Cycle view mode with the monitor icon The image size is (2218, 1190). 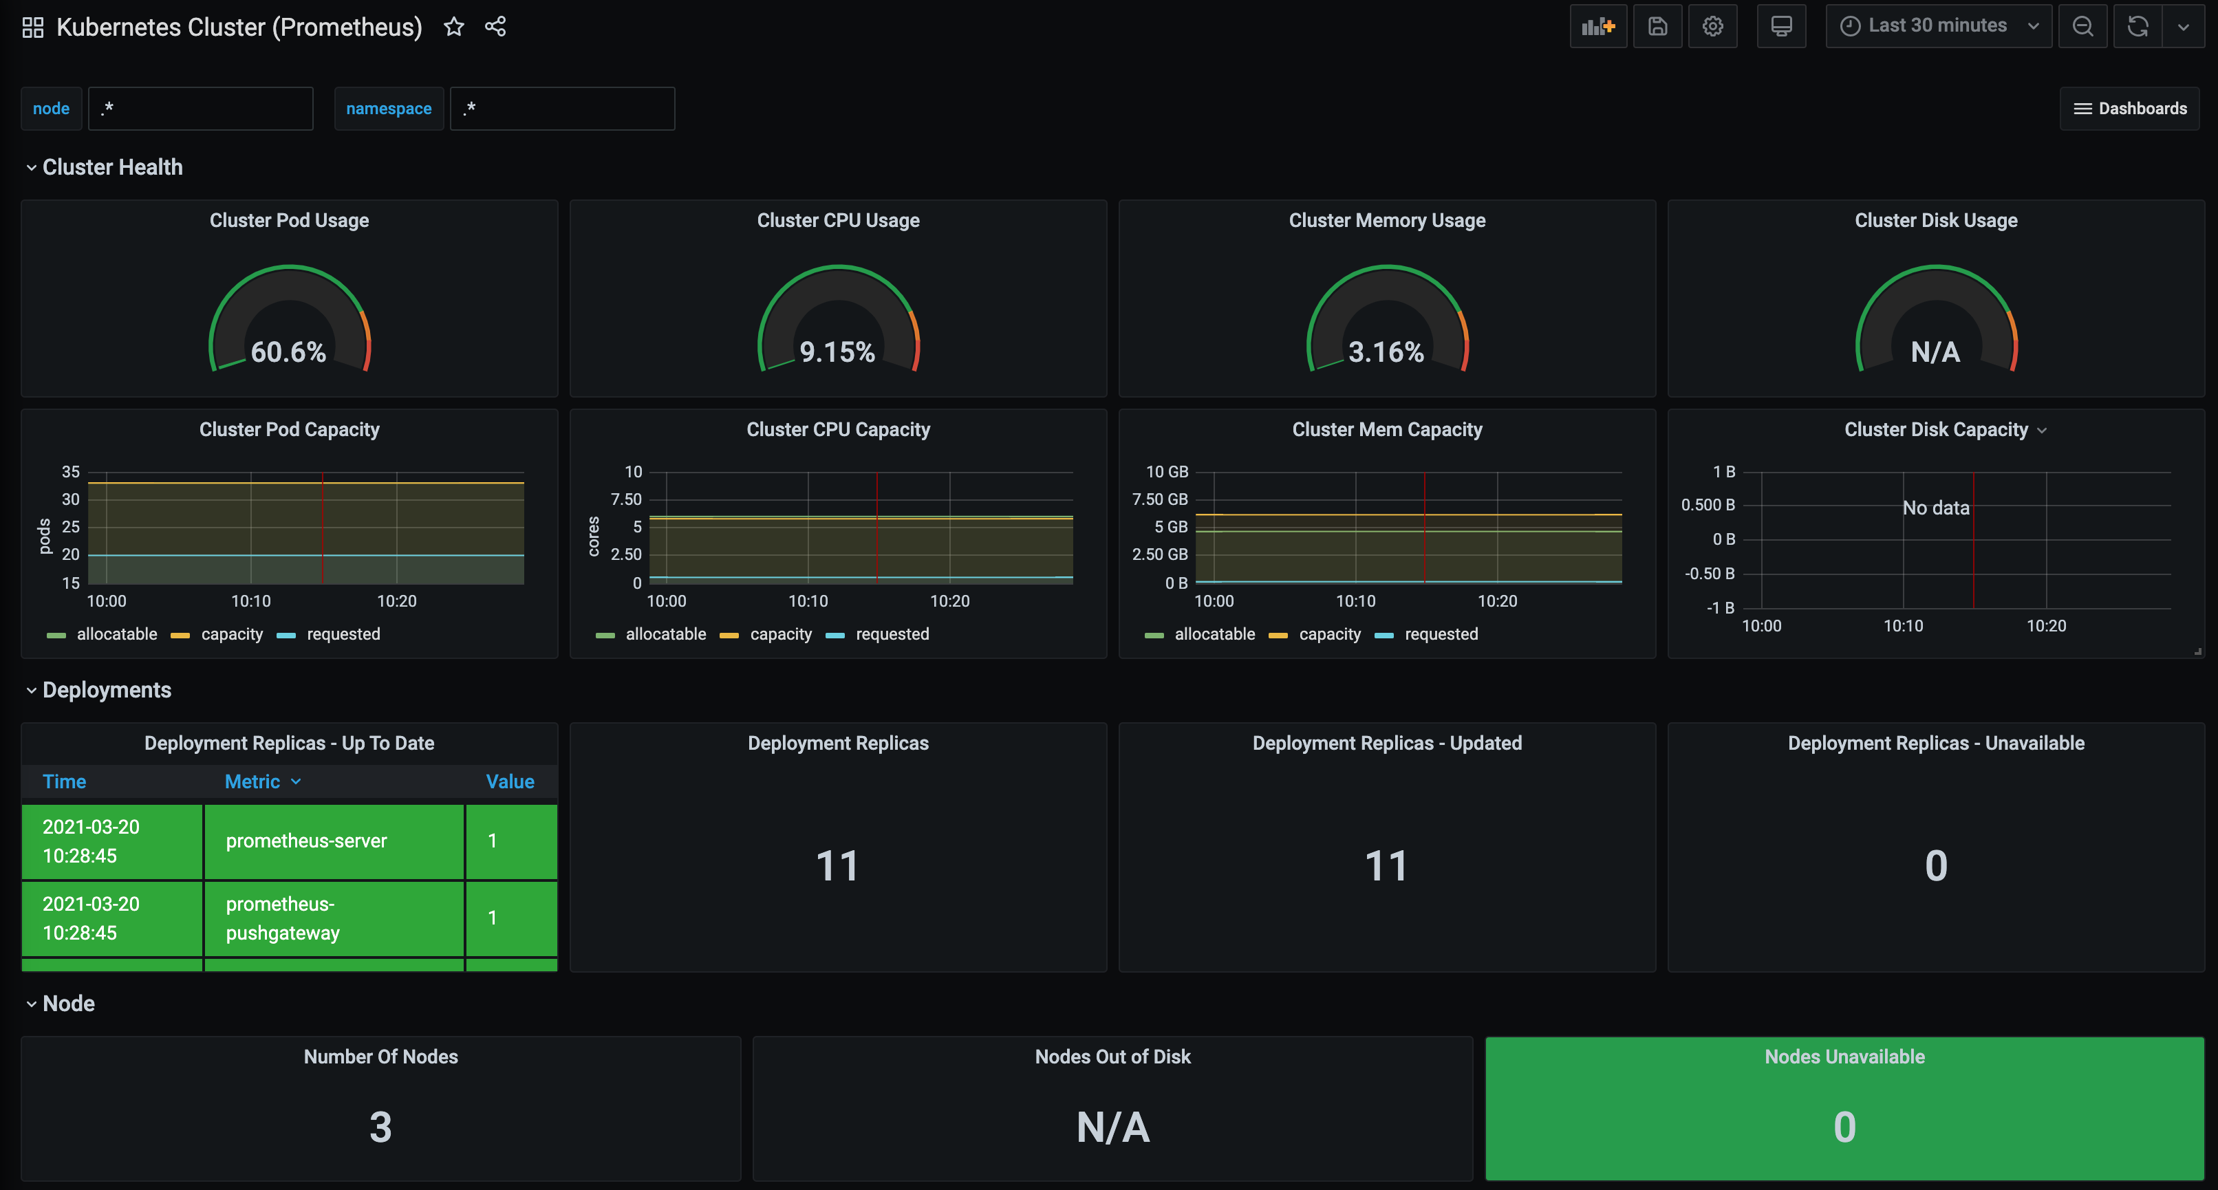click(x=1781, y=26)
